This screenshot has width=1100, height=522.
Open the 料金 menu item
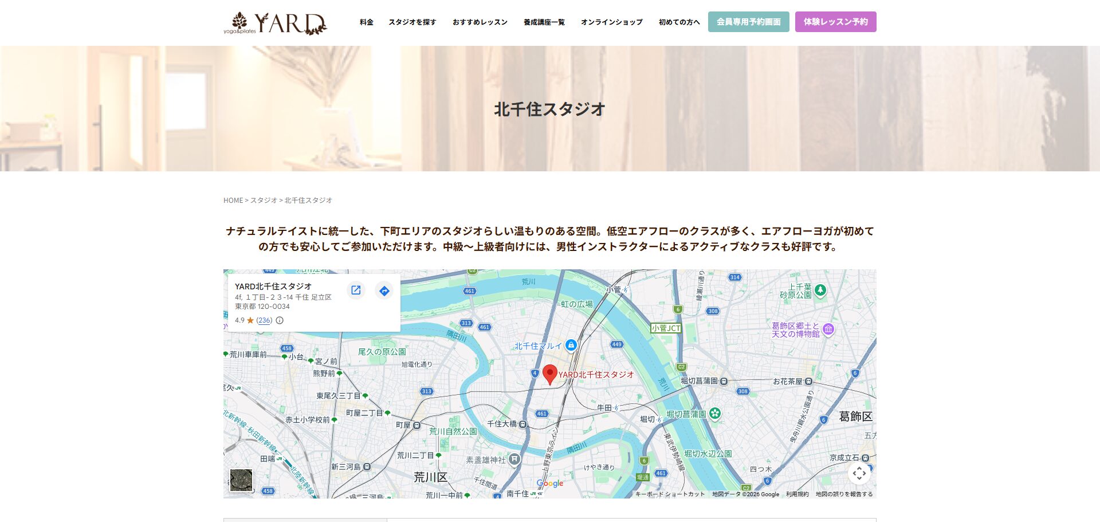[367, 22]
